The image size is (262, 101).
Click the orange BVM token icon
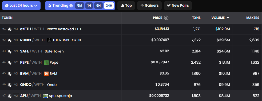pos(46,74)
